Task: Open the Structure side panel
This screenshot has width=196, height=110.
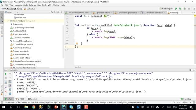Action: 2,31
